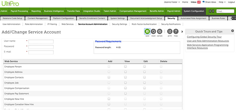
Task: Open the Help dropdown menu
Action: tap(222, 2)
